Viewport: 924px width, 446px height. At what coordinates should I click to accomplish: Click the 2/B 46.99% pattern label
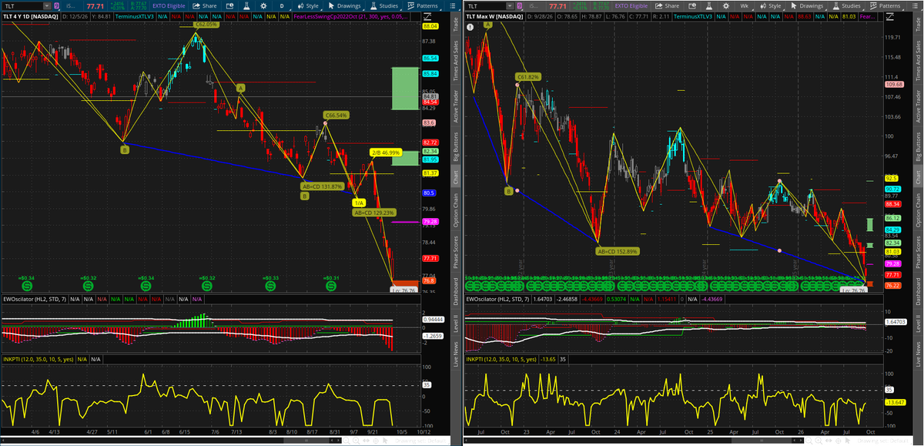coord(386,153)
